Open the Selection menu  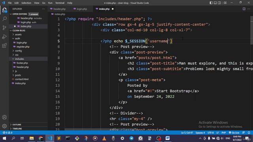pyautogui.click(x=26, y=3)
